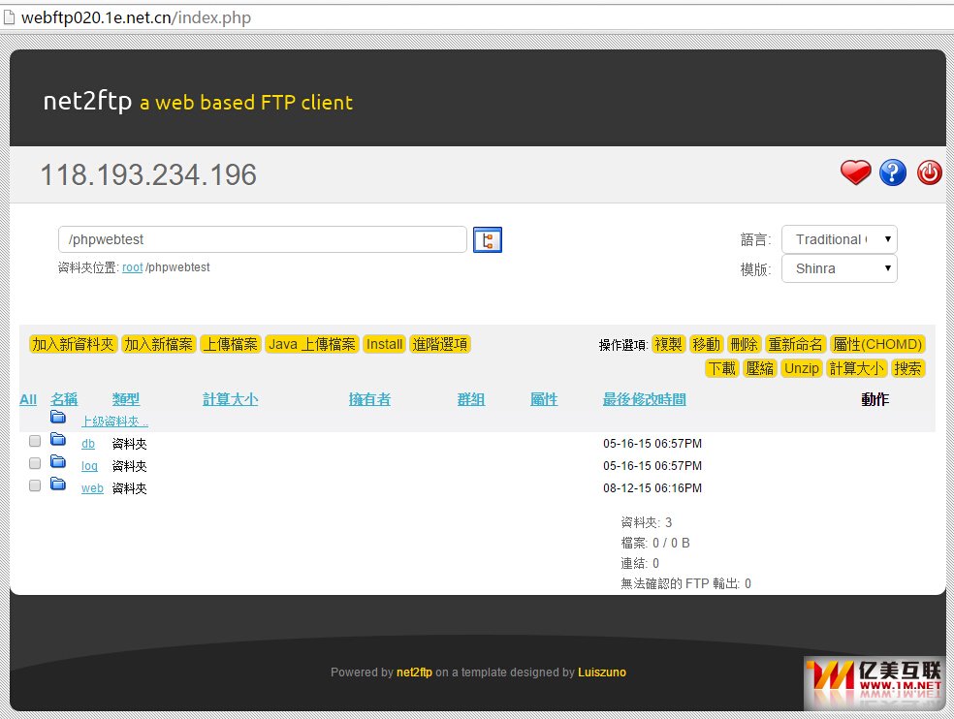The width and height of the screenshot is (954, 719).
Task: Click the log folder icon
Action: tap(58, 461)
